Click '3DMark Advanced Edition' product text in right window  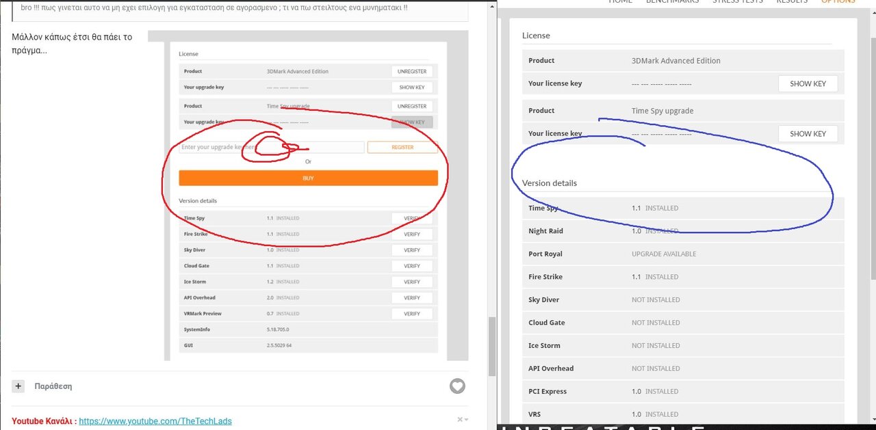pos(676,61)
